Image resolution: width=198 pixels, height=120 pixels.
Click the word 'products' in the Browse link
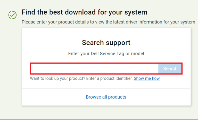[117, 97]
